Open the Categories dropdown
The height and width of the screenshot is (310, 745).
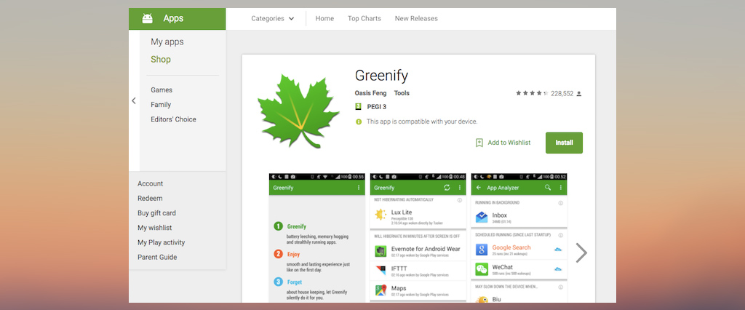point(273,19)
